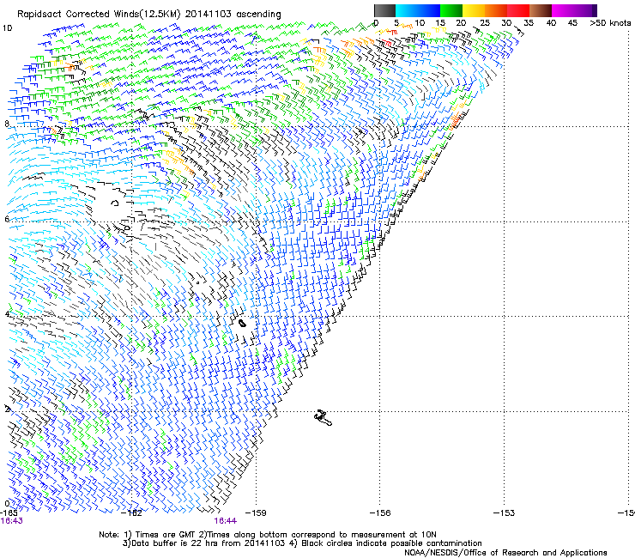Click the '8' latitude axis label

pyautogui.click(x=7, y=124)
